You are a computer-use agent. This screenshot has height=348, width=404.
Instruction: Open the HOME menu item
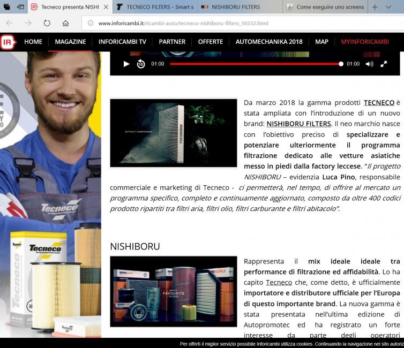click(33, 42)
